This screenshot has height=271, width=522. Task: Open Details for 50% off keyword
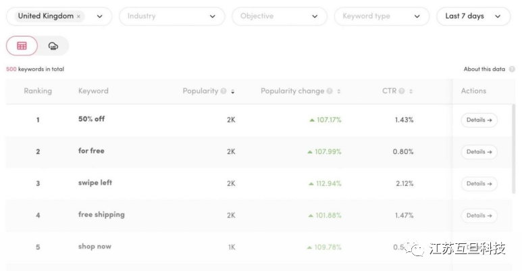tap(479, 120)
